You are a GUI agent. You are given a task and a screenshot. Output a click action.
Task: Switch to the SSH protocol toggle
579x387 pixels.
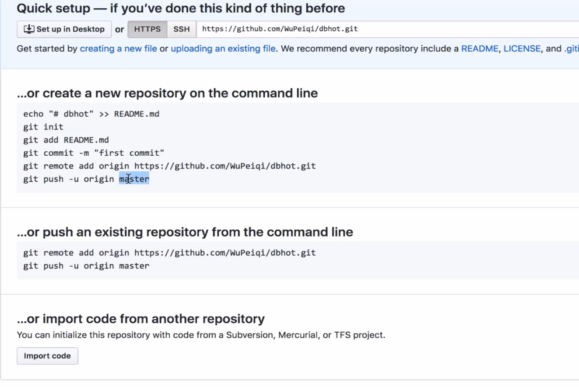pyautogui.click(x=181, y=29)
